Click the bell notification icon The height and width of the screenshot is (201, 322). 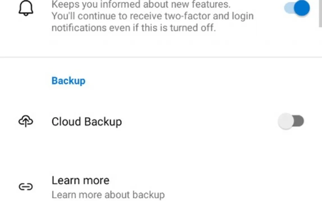point(26,9)
